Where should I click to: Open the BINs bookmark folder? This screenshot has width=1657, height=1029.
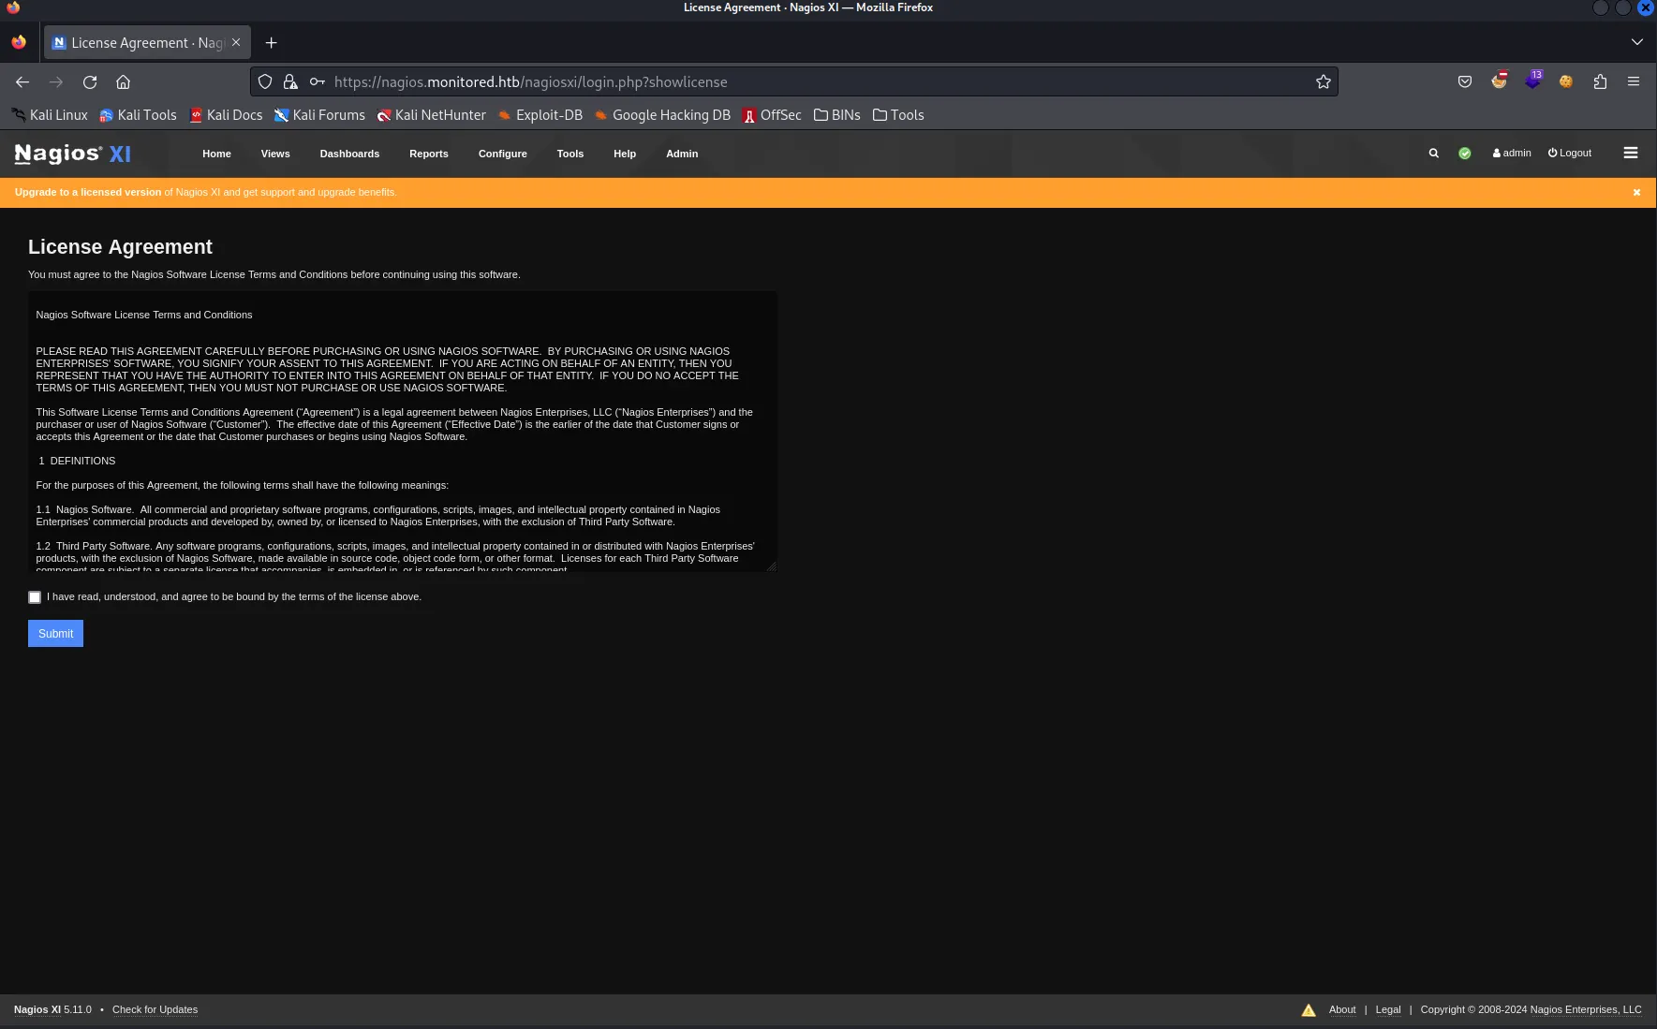(836, 115)
